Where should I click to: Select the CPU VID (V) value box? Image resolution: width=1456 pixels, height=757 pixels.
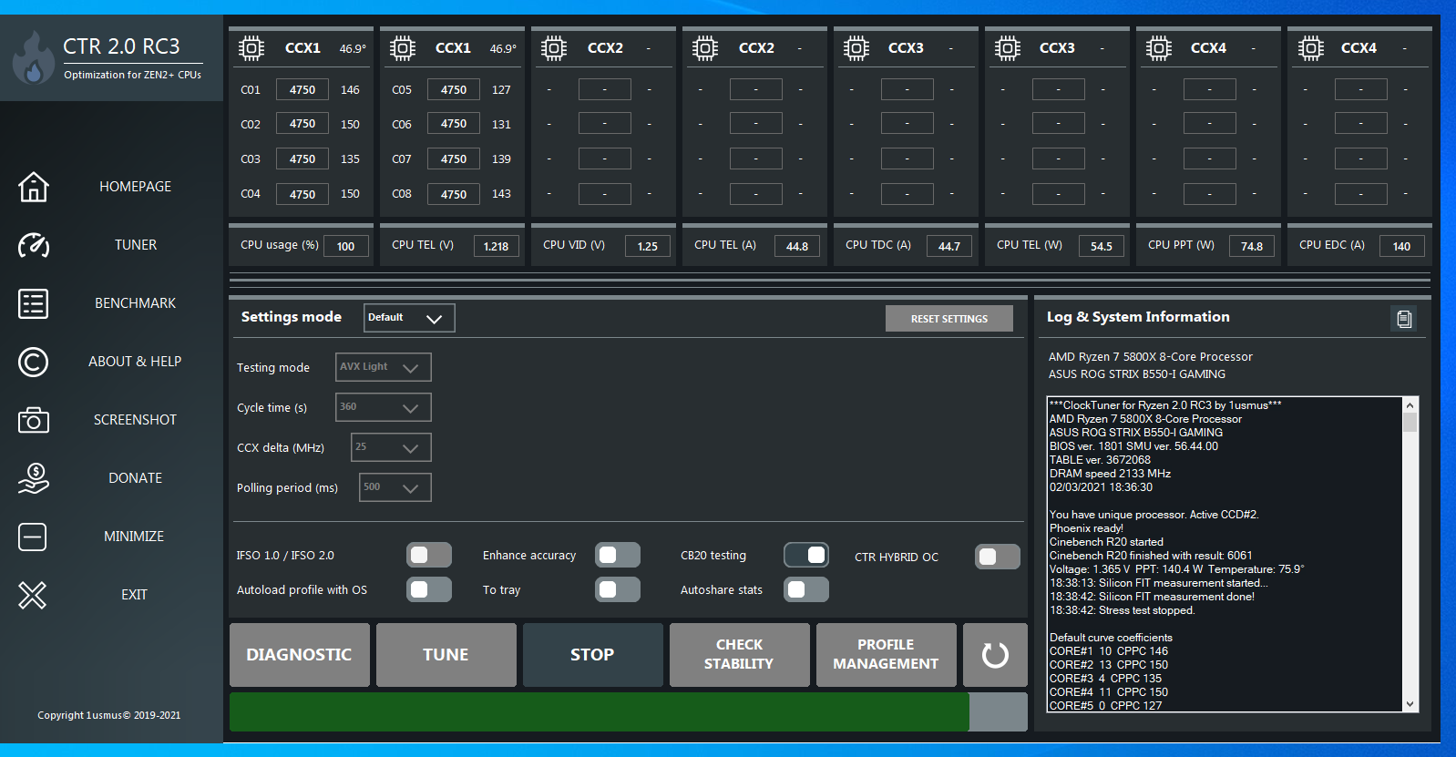(x=648, y=246)
